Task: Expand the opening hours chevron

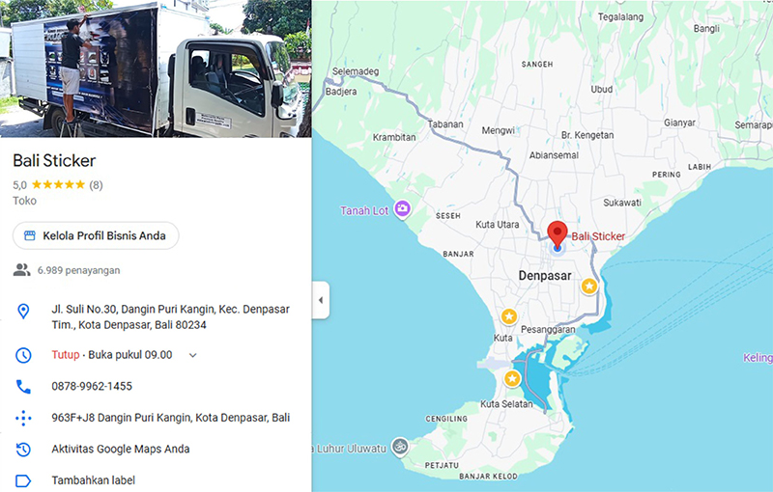Action: pyautogui.click(x=192, y=355)
